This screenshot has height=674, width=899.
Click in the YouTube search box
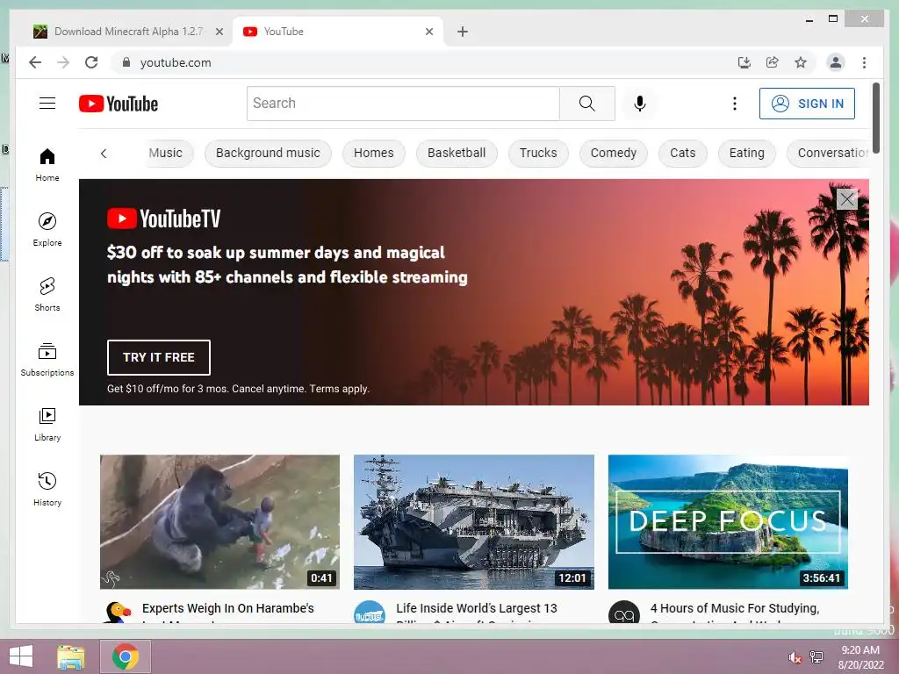(403, 104)
